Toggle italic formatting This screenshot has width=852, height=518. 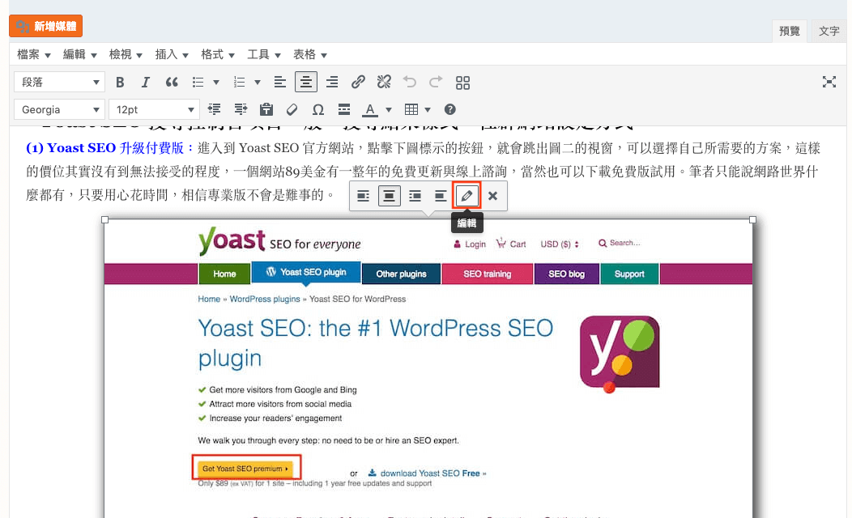coord(146,82)
